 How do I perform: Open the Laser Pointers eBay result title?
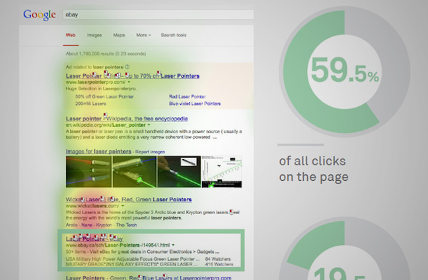pos(94,239)
